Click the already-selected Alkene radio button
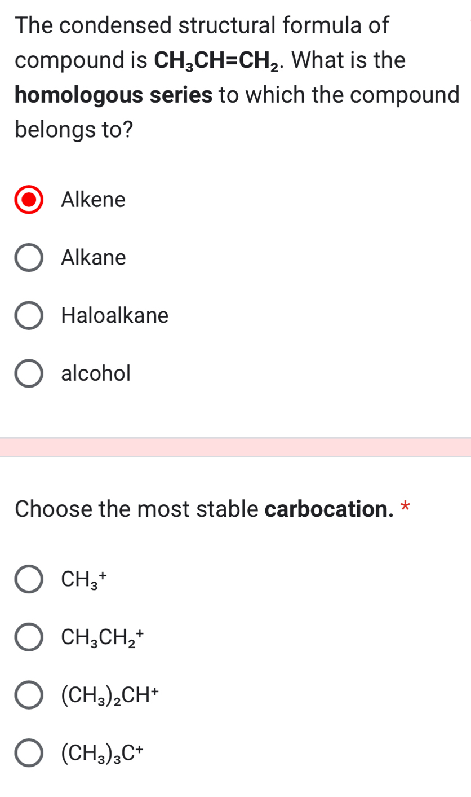The width and height of the screenshot is (471, 797). coord(29,200)
